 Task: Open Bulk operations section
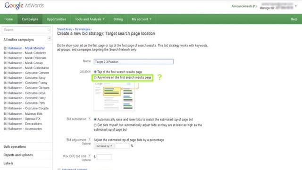pos(15,147)
